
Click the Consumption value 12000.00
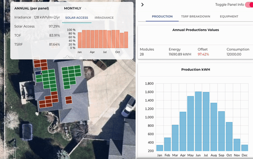pos(234,54)
